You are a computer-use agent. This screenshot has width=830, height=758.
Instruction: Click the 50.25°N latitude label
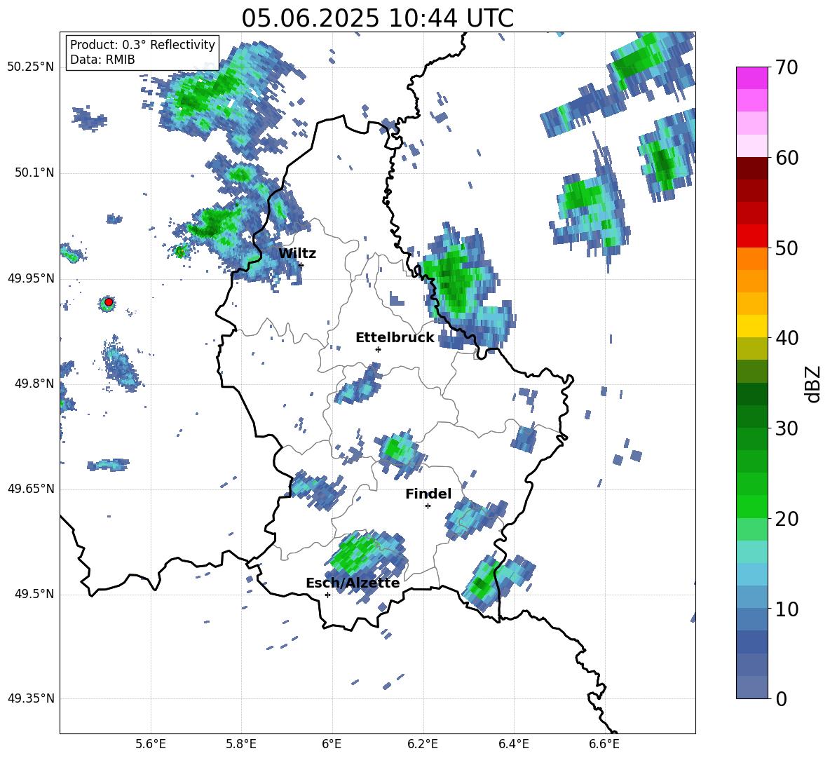tap(30, 67)
